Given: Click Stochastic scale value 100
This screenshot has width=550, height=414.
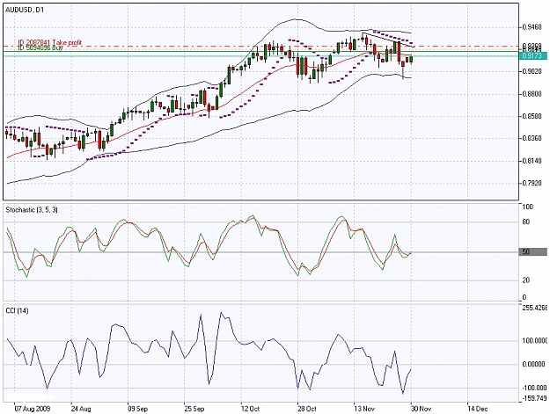Looking at the screenshot, I should pyautogui.click(x=527, y=207).
